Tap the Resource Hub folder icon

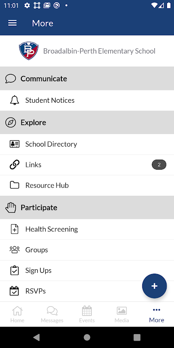tap(14, 185)
